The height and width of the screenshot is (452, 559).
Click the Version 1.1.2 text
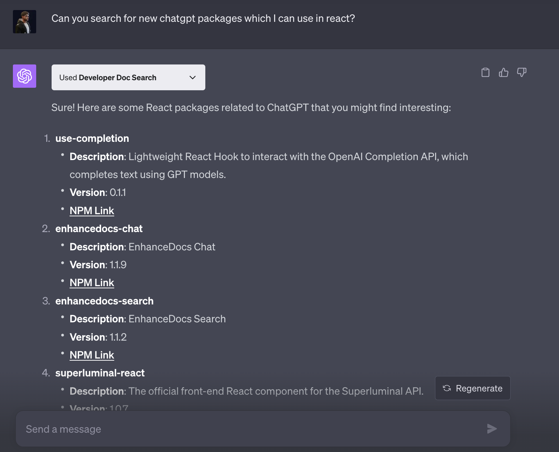pos(98,337)
